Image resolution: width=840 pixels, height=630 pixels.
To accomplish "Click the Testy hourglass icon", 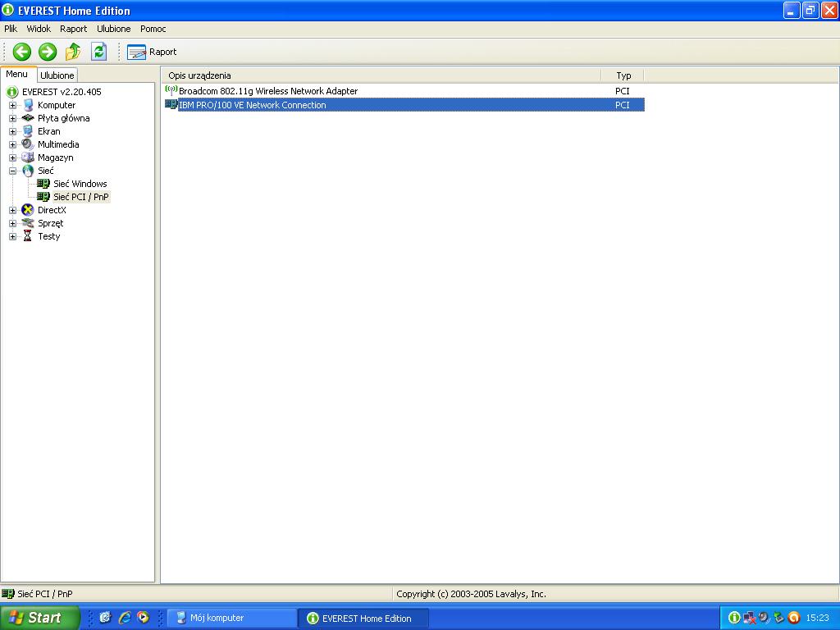I will (27, 236).
